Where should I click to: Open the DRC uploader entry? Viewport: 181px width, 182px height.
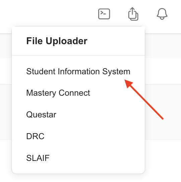tap(35, 136)
